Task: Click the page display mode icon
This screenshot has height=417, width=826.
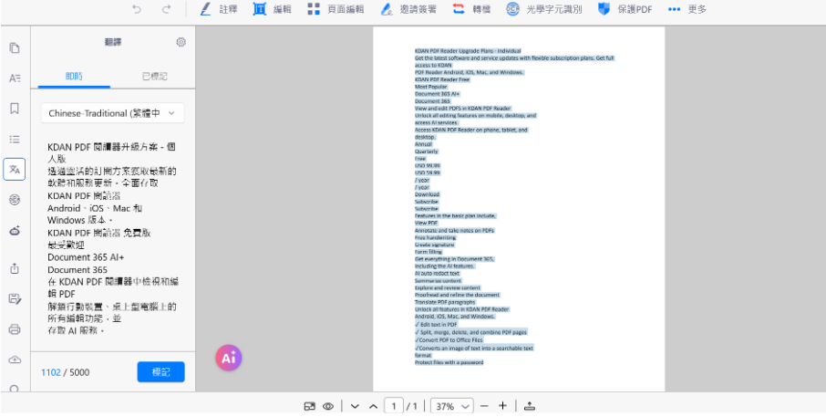Action: tap(310, 406)
